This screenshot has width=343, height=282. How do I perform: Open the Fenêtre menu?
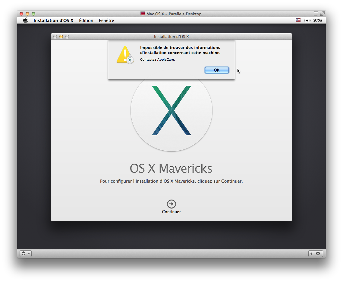(x=106, y=21)
